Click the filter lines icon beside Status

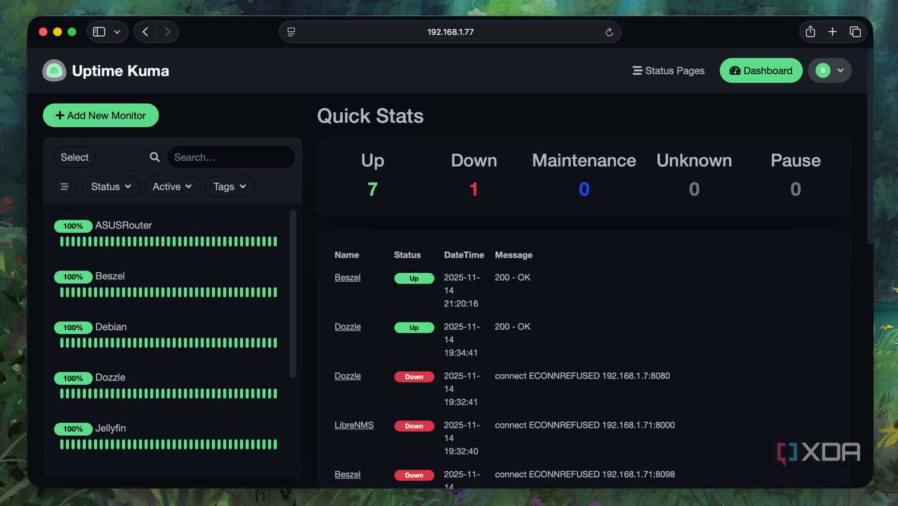click(x=65, y=186)
